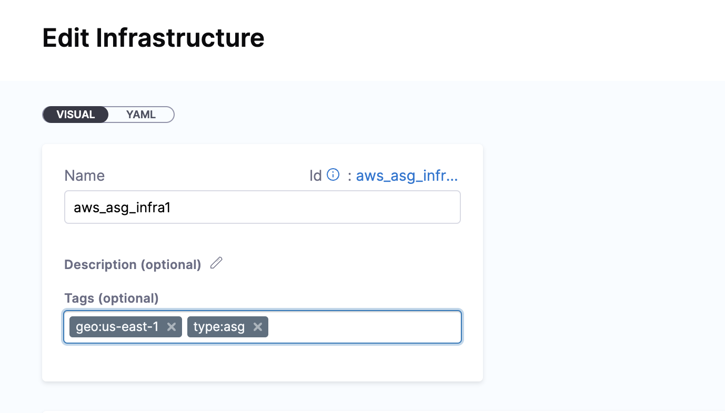The height and width of the screenshot is (413, 725).
Task: Click the aws_asg_infr... Id link
Action: [407, 175]
